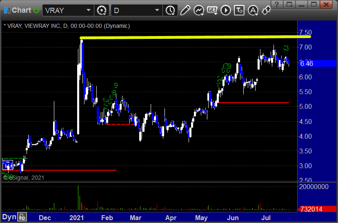Open the VRAY symbol dropdown arrow
The image size is (338, 223).
[89, 10]
